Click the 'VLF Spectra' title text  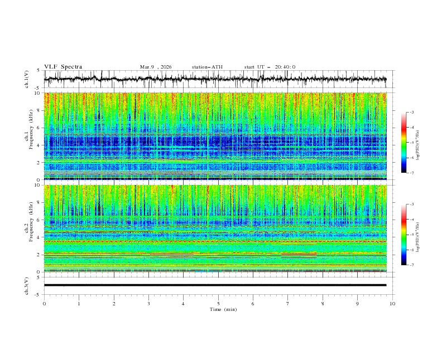[63, 67]
